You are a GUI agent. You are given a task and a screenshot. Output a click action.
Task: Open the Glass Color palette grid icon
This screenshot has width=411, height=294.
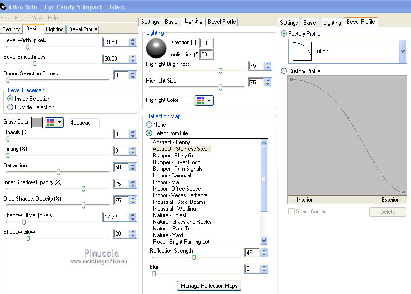click(51, 122)
